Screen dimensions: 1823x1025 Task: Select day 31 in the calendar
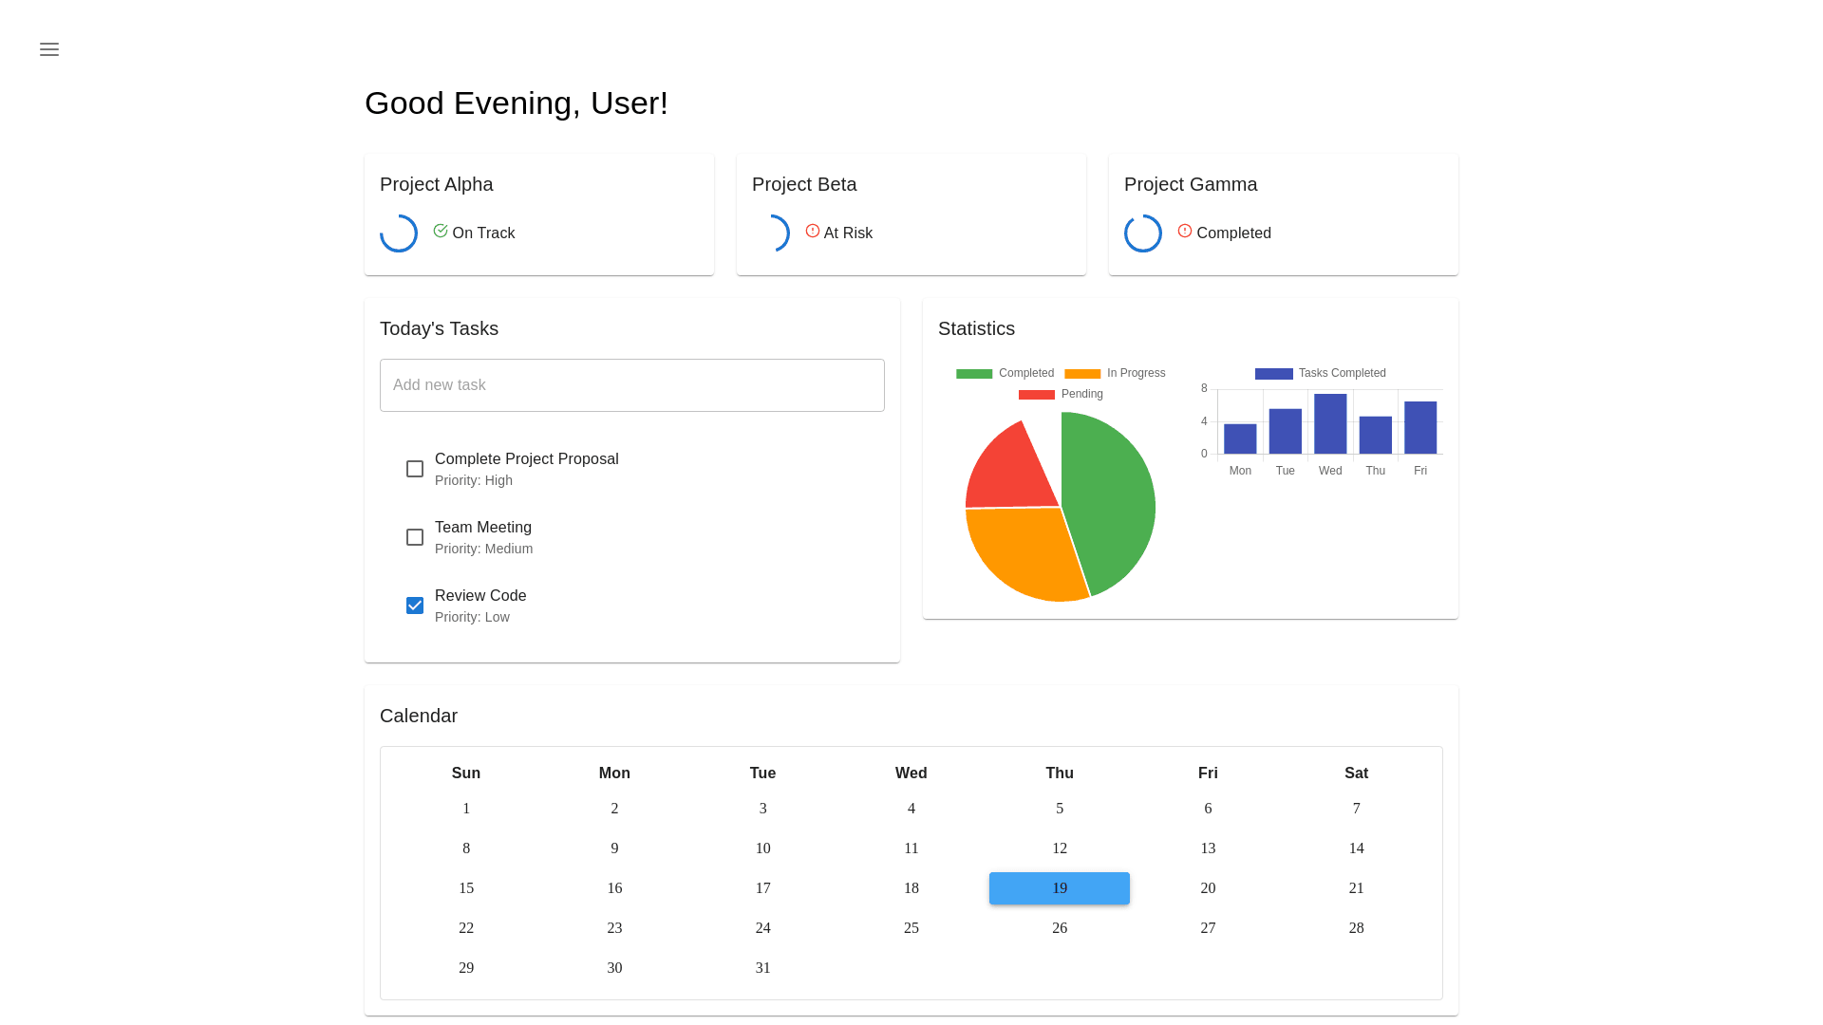[x=762, y=968]
